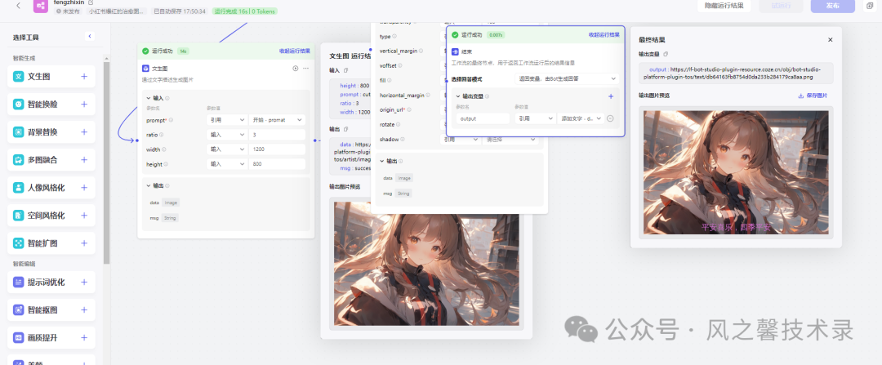This screenshot has height=365, width=882.
Task: Open shadow parameter 请选择 dropdown
Action: click(x=510, y=139)
